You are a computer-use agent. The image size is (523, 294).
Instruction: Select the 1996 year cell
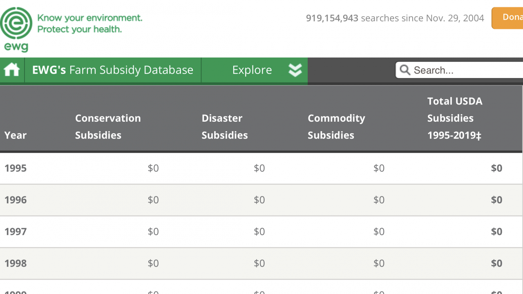click(x=16, y=200)
